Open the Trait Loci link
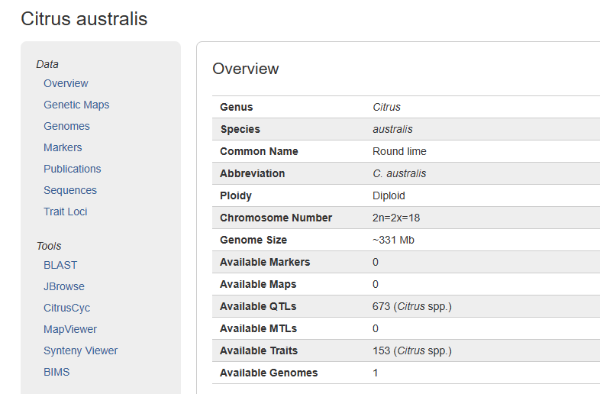The image size is (600, 394). click(x=66, y=212)
